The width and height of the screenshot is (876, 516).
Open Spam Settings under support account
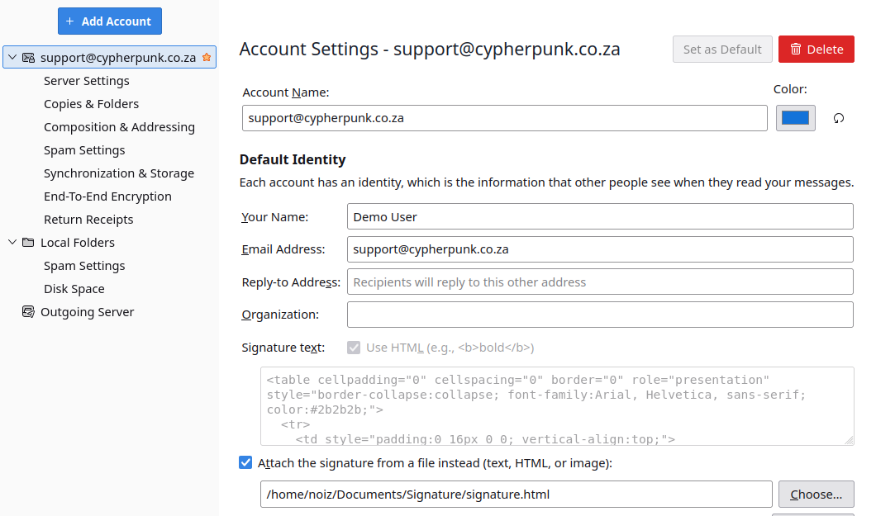point(84,150)
